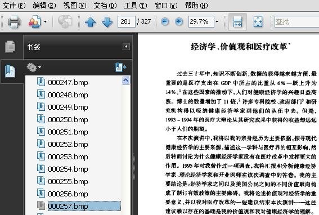Click the Print icon in toolbar
Screen dimensions: 319x215
click(14, 21)
